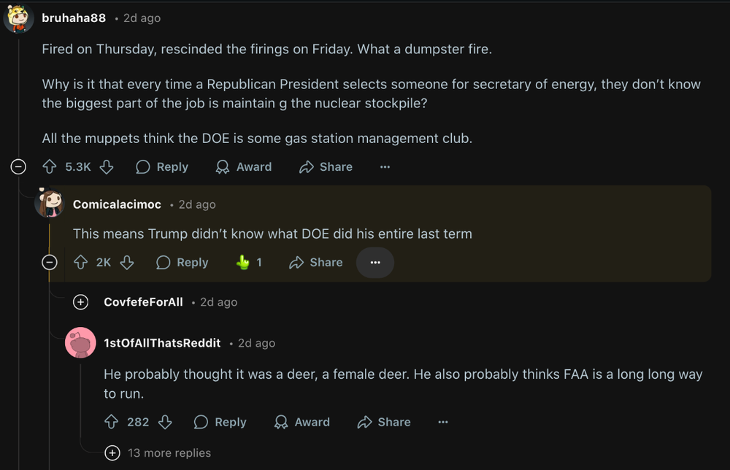Expand CovfefeForAll's collapsed comment
This screenshot has width=730, height=470.
pos(81,302)
